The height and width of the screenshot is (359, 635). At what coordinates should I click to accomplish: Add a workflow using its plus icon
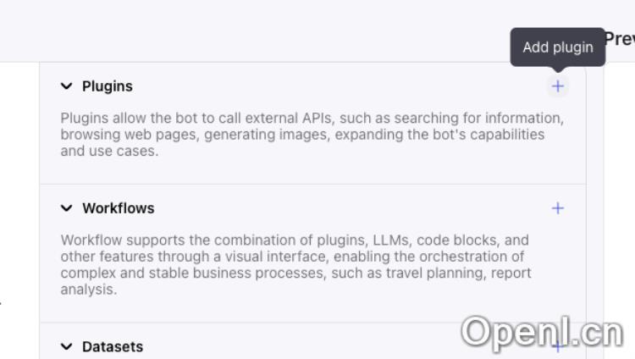[557, 208]
